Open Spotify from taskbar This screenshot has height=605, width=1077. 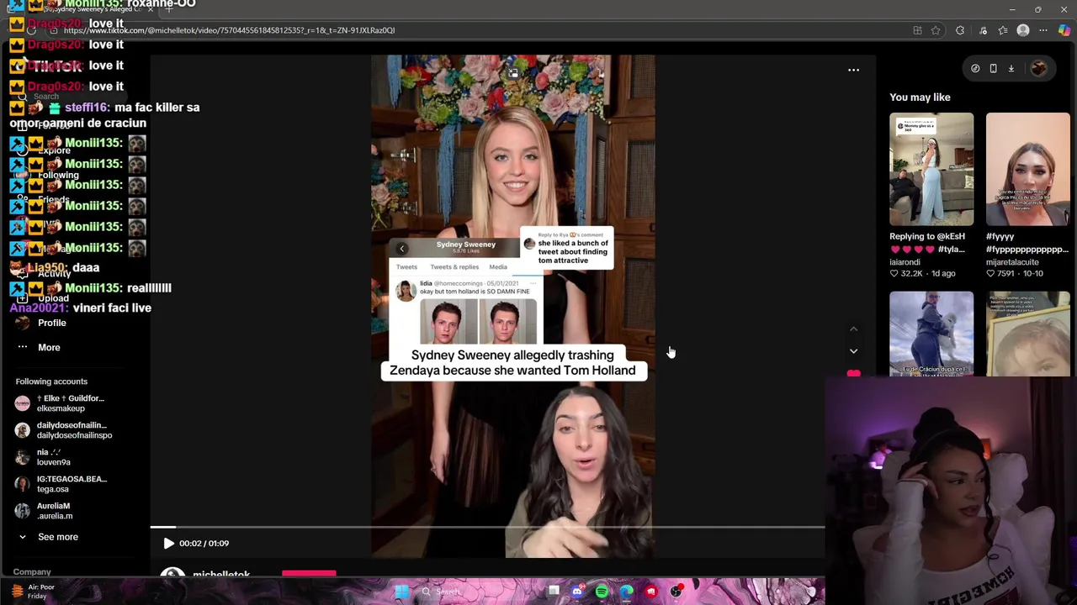pos(602,592)
